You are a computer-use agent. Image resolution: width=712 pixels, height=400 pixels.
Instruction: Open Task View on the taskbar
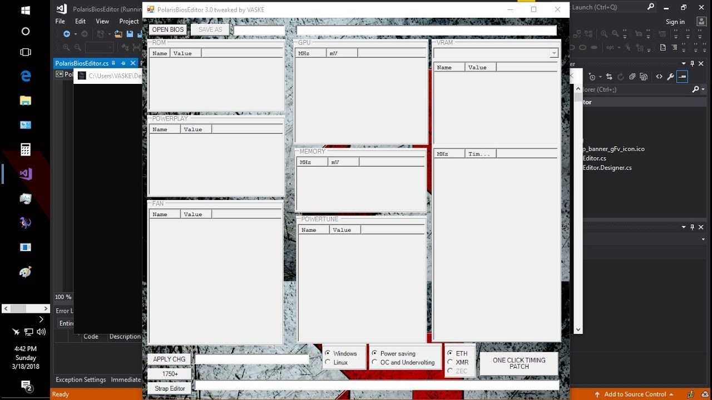(x=25, y=52)
